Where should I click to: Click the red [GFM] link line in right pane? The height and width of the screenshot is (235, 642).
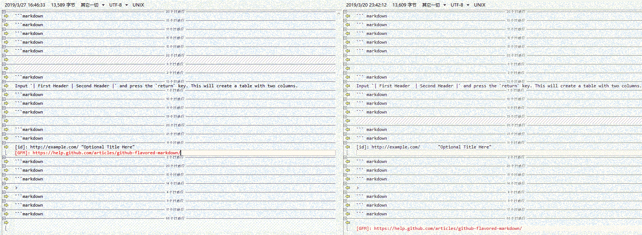coord(439,228)
